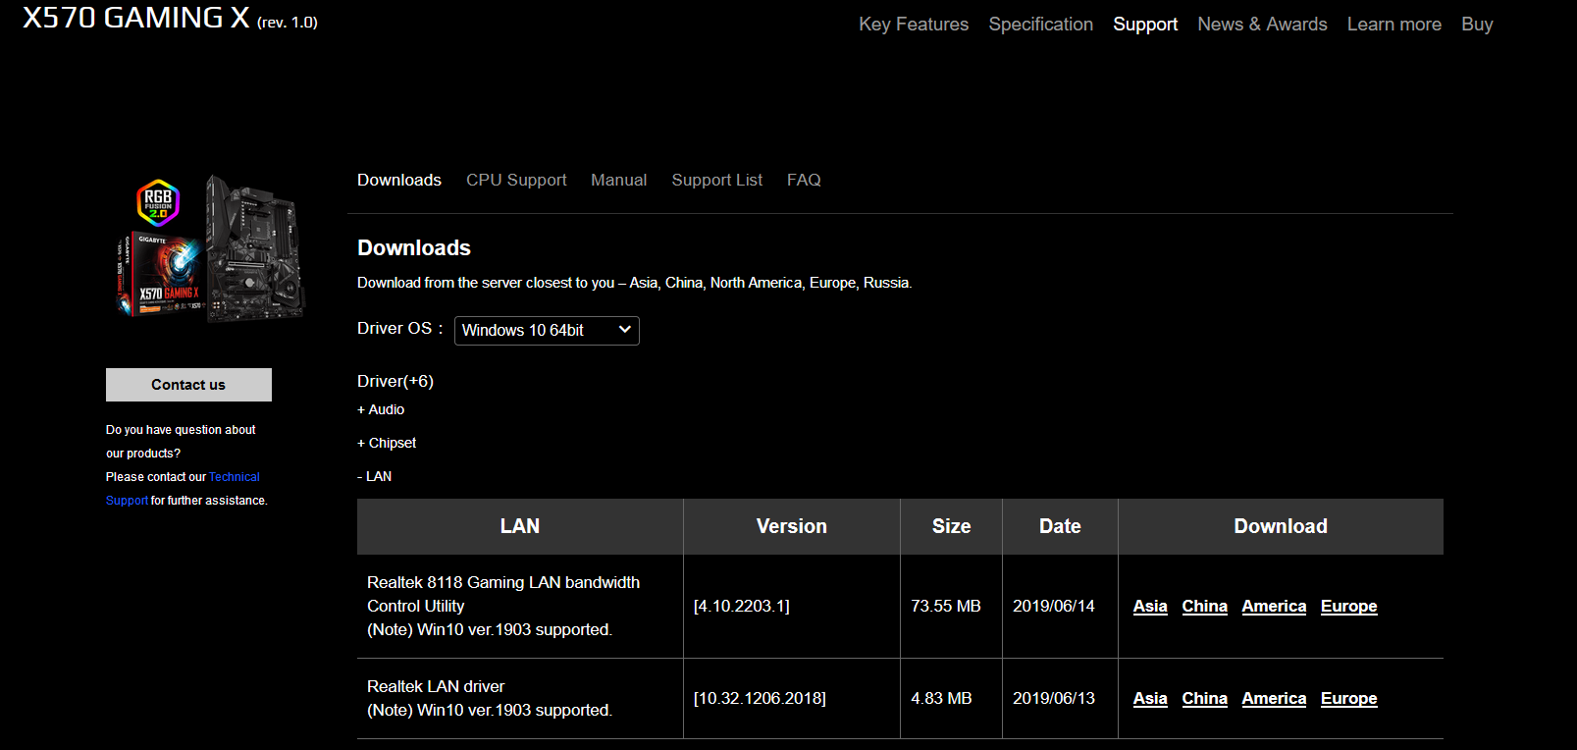Screen dimensions: 1577x750
Task: Download Realtek LAN driver from Asia server
Action: (x=1150, y=699)
